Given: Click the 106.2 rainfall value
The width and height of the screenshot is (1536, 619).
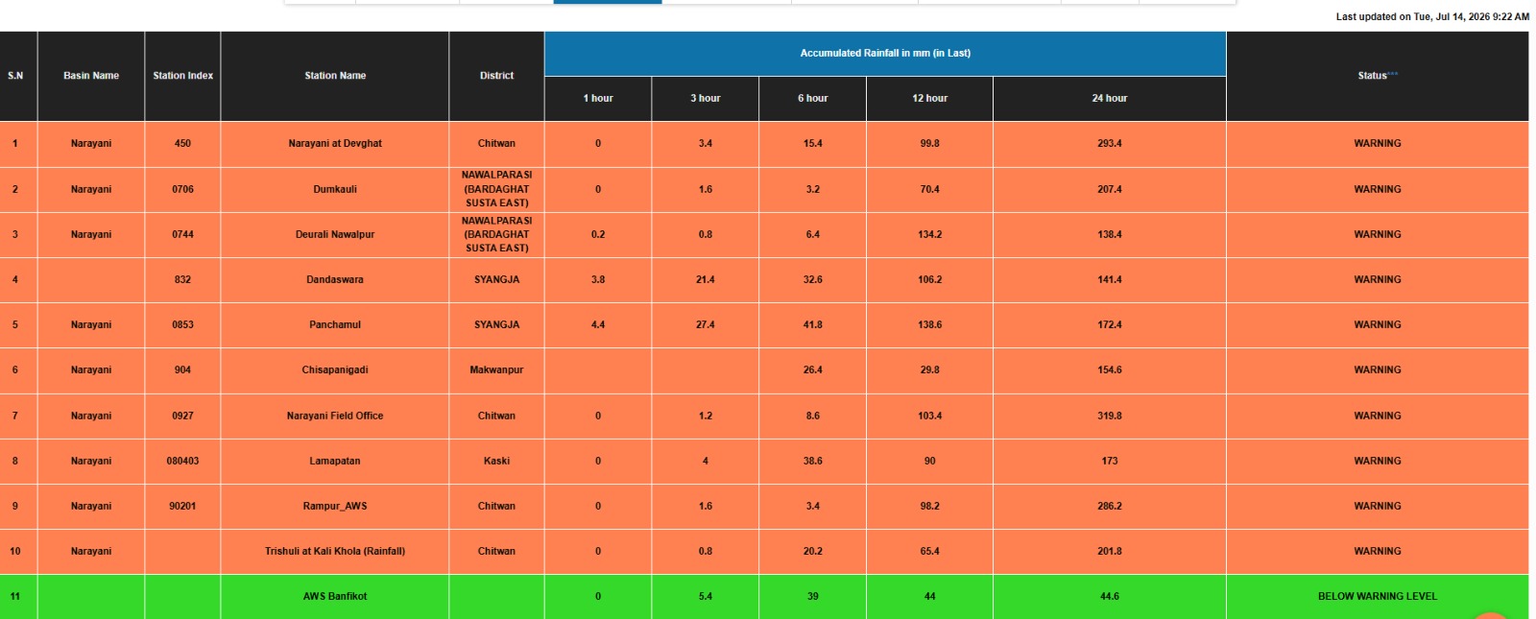Looking at the screenshot, I should 929,280.
